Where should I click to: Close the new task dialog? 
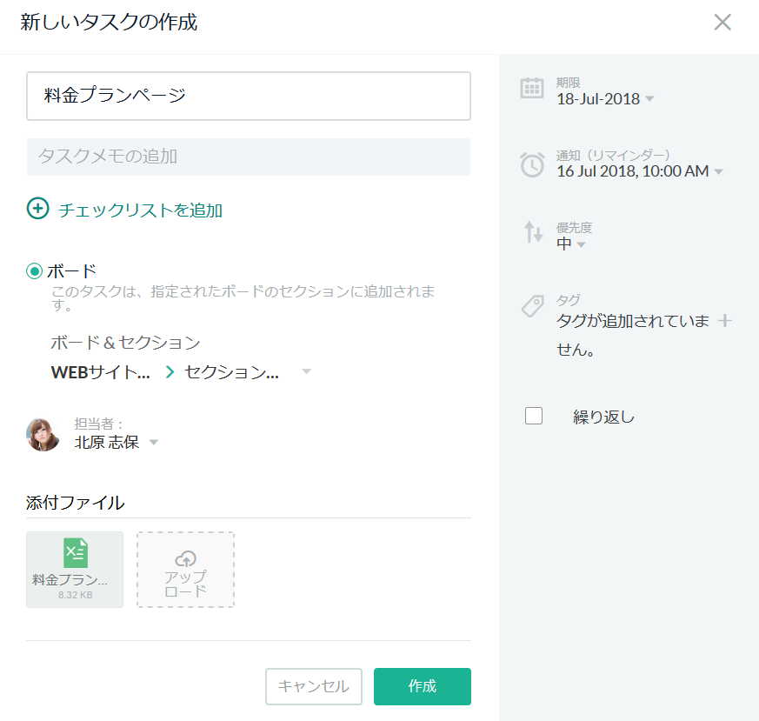722,23
